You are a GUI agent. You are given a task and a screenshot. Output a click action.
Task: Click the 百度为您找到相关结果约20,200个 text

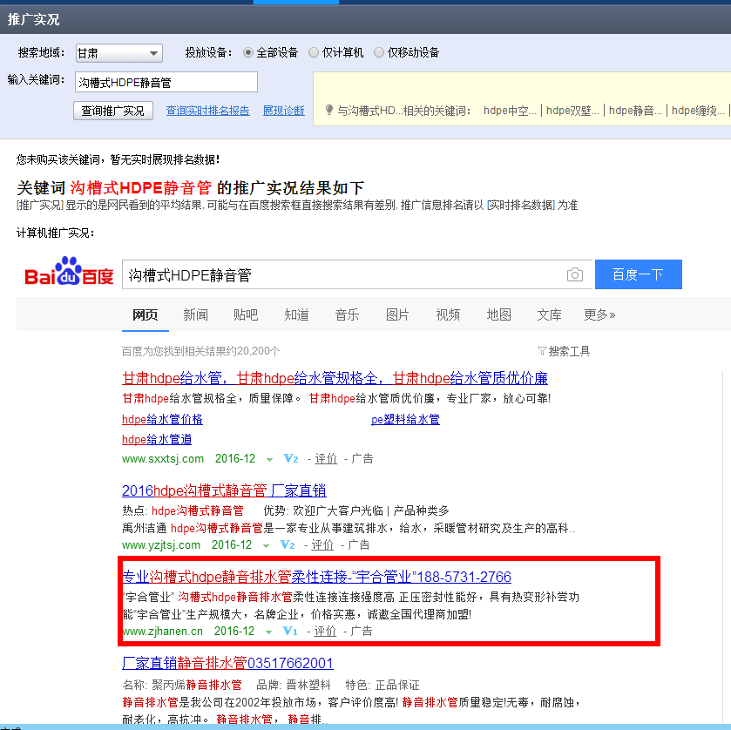(x=200, y=351)
